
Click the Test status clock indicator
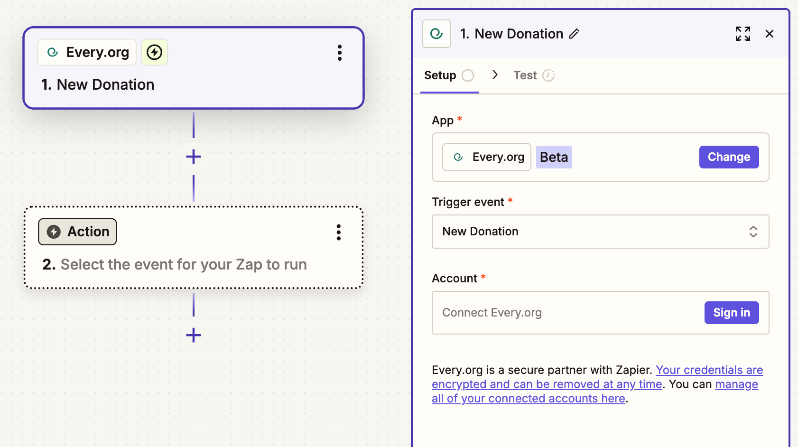coord(548,75)
